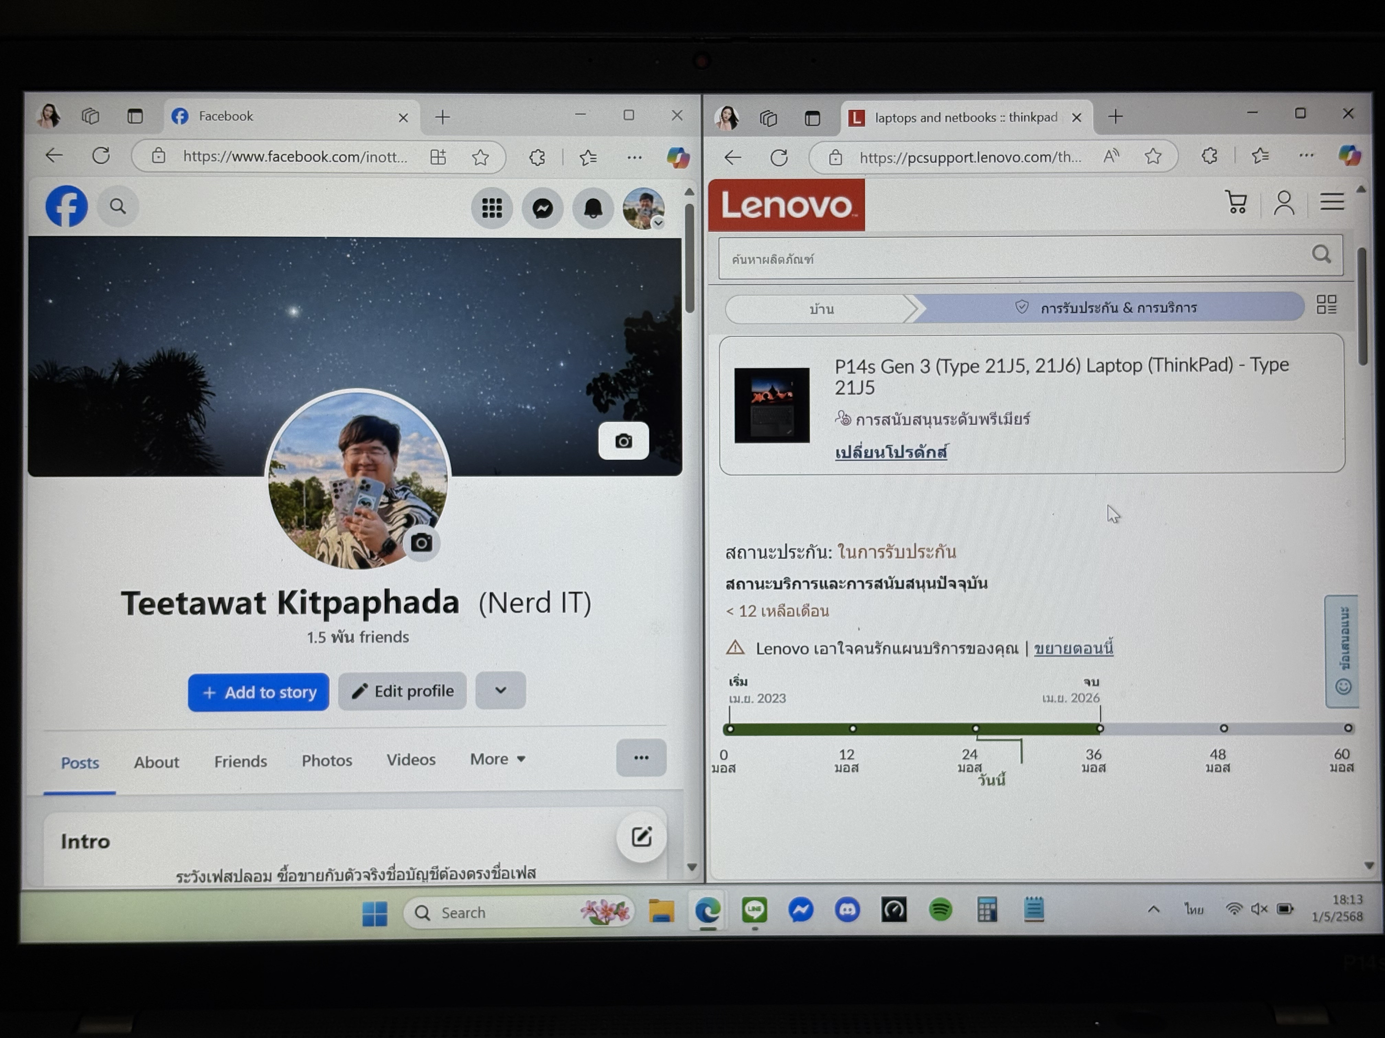1385x1038 pixels.
Task: Open Facebook notifications bell
Action: pyautogui.click(x=593, y=208)
